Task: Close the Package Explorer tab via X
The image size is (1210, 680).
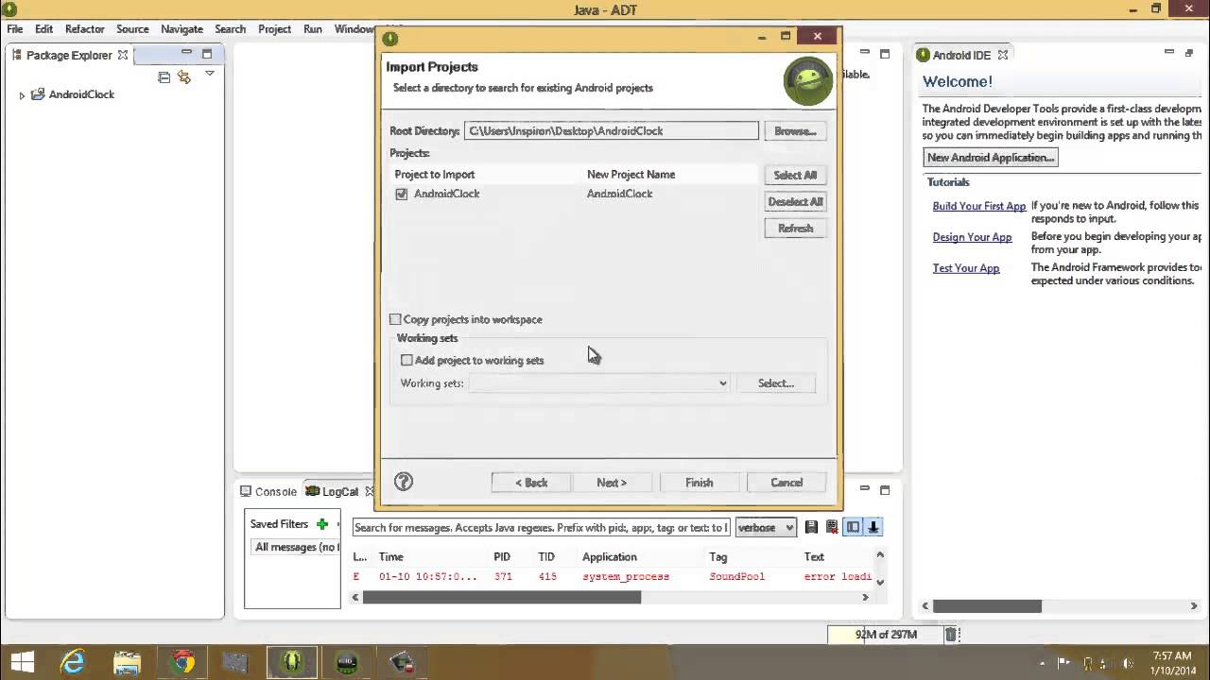Action: pyautogui.click(x=122, y=55)
